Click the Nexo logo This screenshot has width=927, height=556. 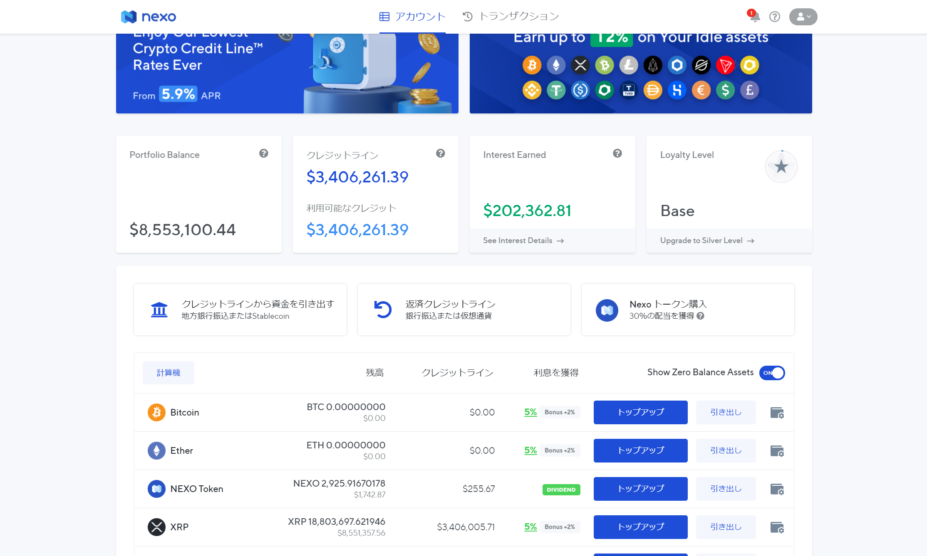(x=148, y=17)
